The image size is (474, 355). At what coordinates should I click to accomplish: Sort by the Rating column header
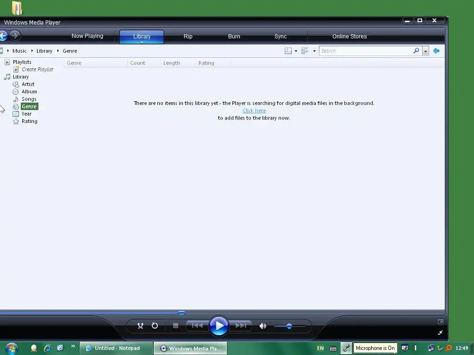coord(213,63)
